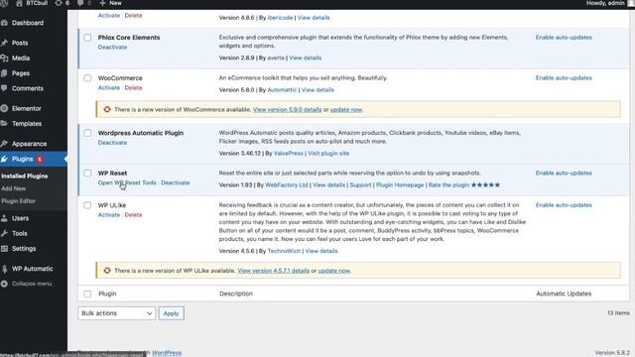Click the Plugins plug icon
Screen dimensions: 635x357
coord(4,159)
